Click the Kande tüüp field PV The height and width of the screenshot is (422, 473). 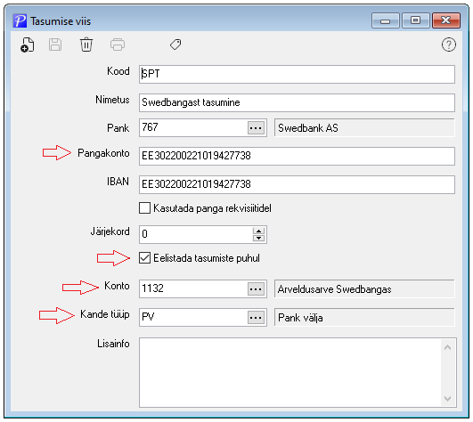(x=193, y=317)
